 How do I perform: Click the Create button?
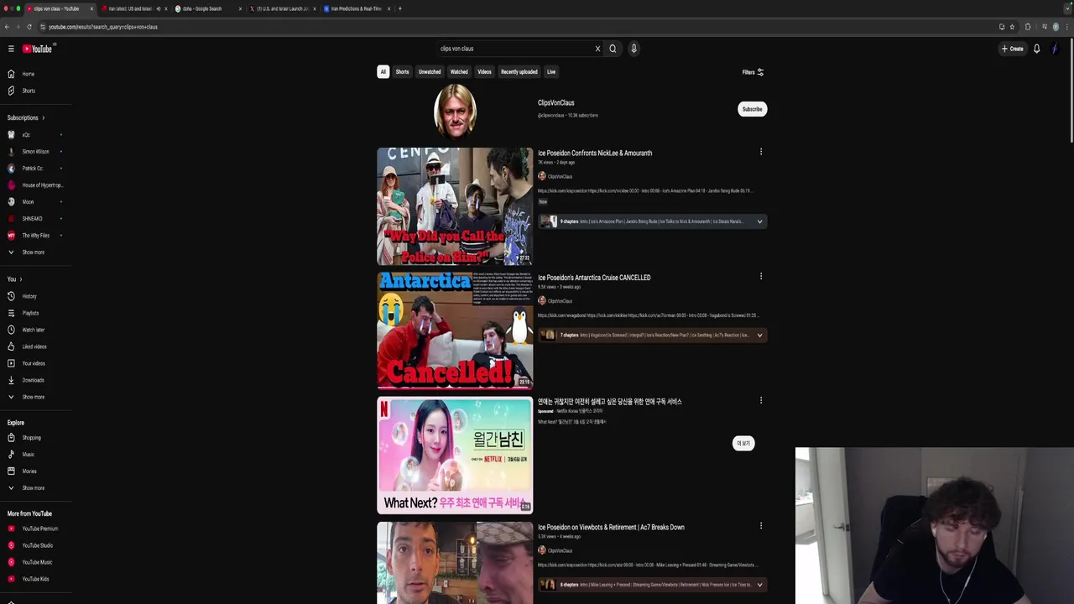[1012, 49]
